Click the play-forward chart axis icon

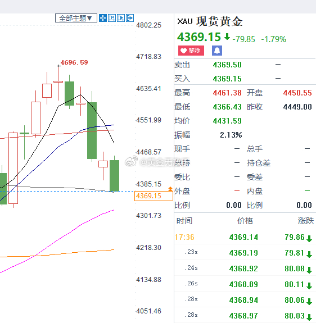point(121,18)
